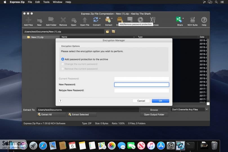Click the open folder icon beside archive path

coord(107,32)
